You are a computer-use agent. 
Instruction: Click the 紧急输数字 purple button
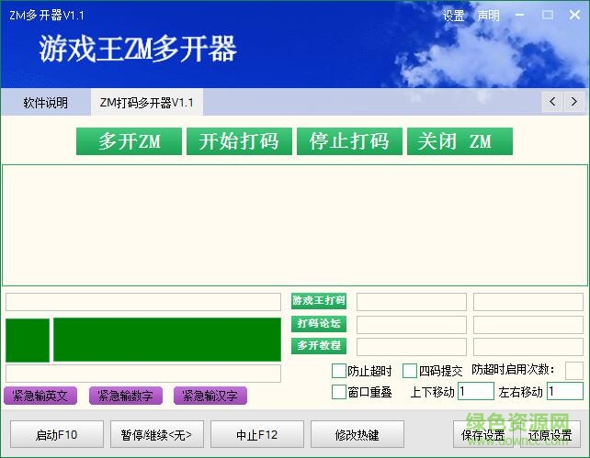point(126,396)
